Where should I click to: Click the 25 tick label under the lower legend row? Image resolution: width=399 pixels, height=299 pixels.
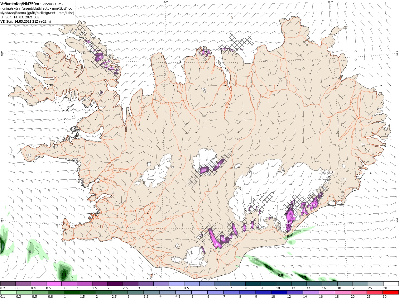369,297
